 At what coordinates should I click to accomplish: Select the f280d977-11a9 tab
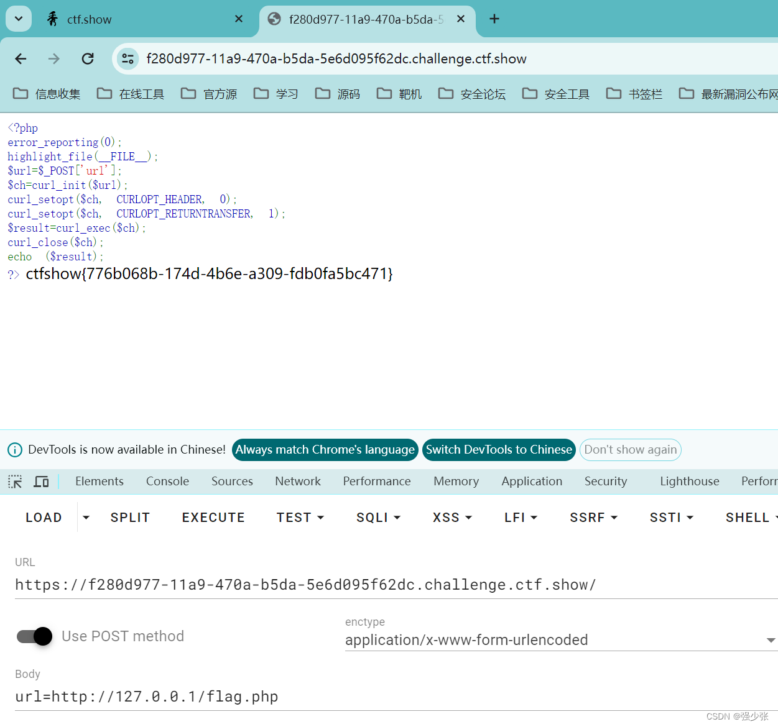(x=368, y=19)
